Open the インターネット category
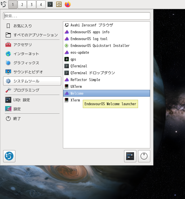 (26, 54)
